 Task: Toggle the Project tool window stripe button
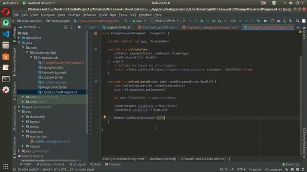(x=14, y=34)
